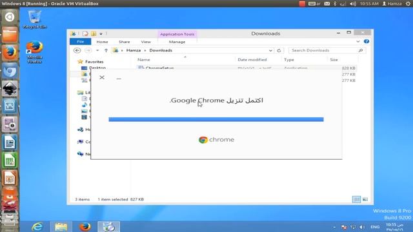
Task: Open the volume icon in Ubuntu top panel
Action: [353, 4]
